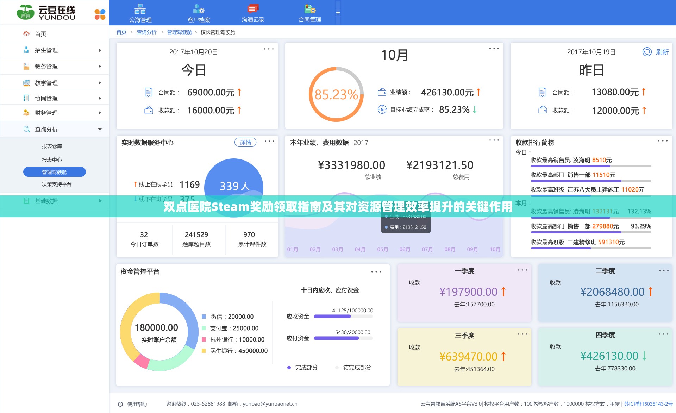Expand 教学管理 sidebar arrow
Image resolution: width=676 pixels, height=413 pixels.
[x=100, y=83]
